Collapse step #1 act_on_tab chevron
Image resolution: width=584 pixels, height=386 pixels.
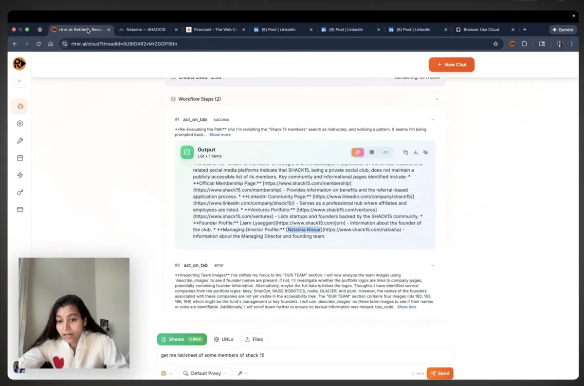tap(433, 119)
